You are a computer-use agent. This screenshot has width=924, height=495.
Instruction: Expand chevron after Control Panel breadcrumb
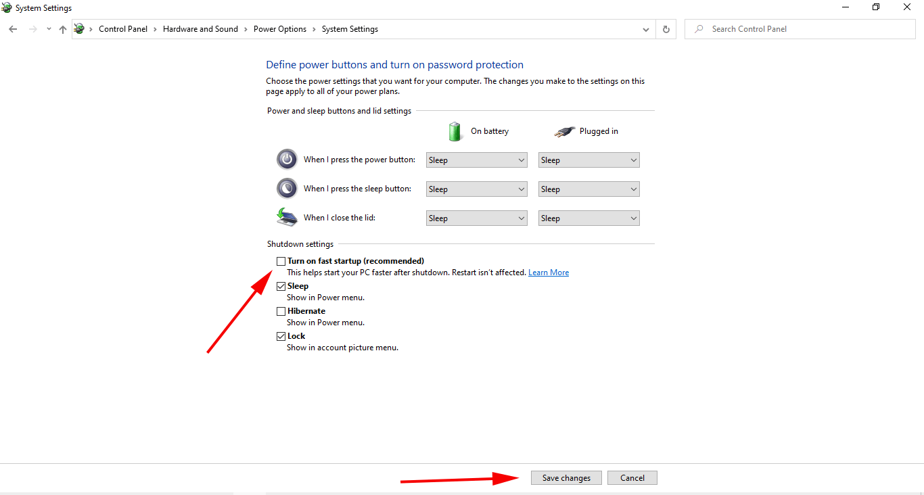click(x=156, y=29)
